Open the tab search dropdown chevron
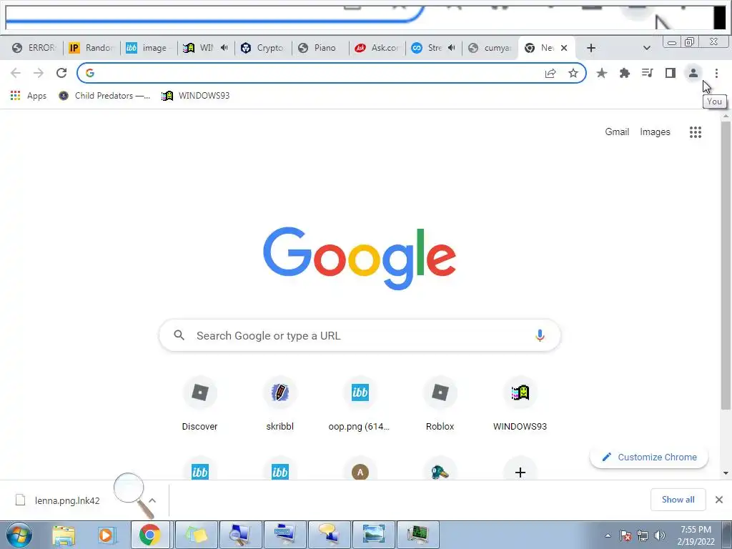 [x=646, y=48]
